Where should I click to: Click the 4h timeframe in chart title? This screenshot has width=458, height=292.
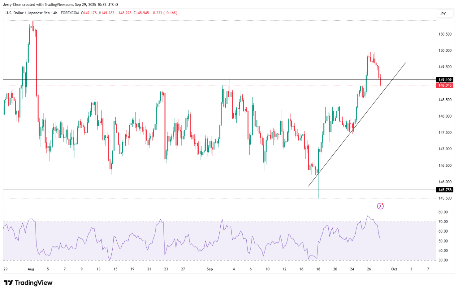[x=55, y=13]
